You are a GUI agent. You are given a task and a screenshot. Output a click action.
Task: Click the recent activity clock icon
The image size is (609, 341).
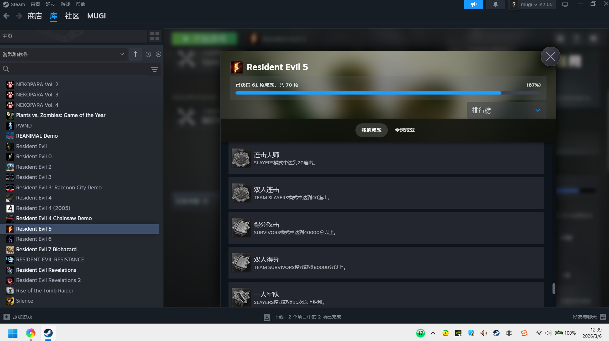(x=148, y=54)
